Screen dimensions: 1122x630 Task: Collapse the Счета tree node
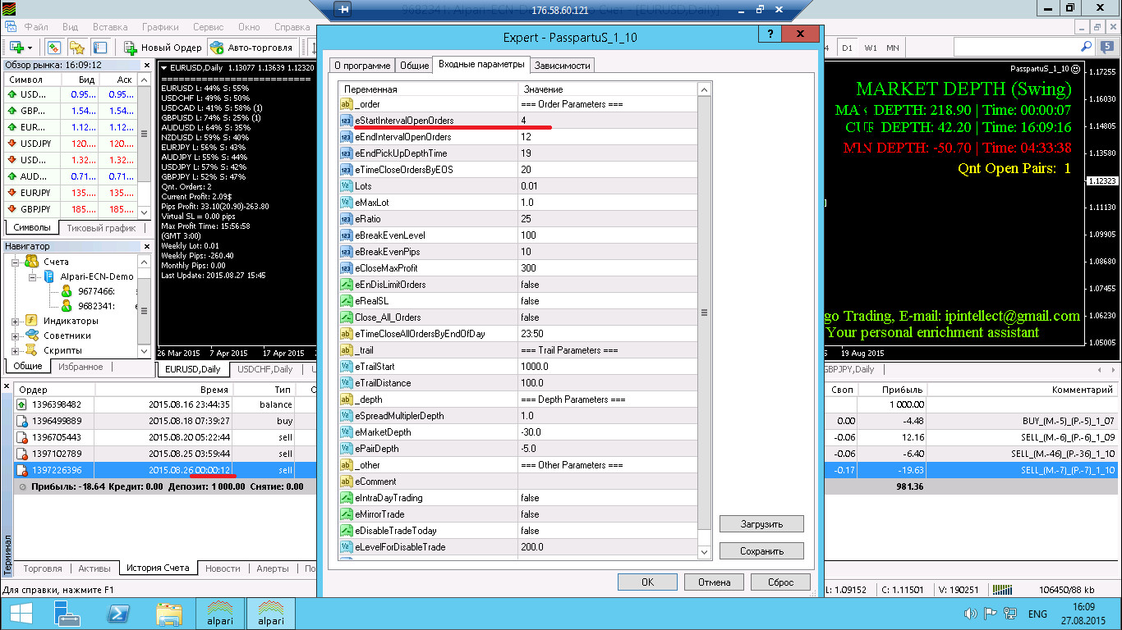[x=16, y=262]
